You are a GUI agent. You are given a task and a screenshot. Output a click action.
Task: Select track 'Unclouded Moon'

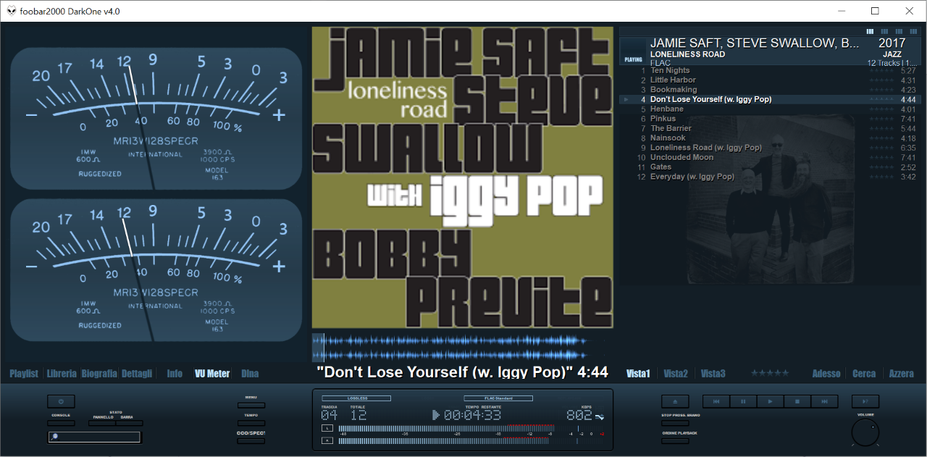pyautogui.click(x=771, y=157)
